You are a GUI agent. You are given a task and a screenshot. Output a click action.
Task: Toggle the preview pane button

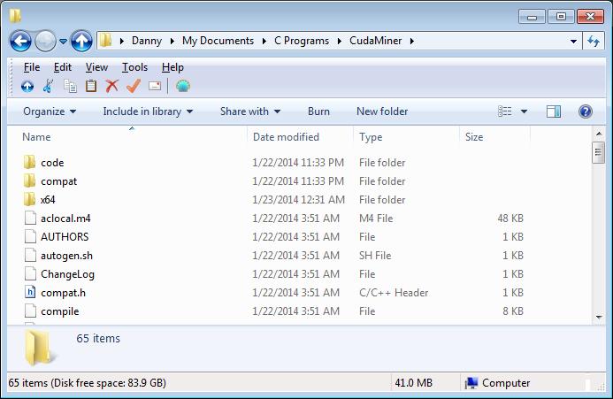(553, 111)
